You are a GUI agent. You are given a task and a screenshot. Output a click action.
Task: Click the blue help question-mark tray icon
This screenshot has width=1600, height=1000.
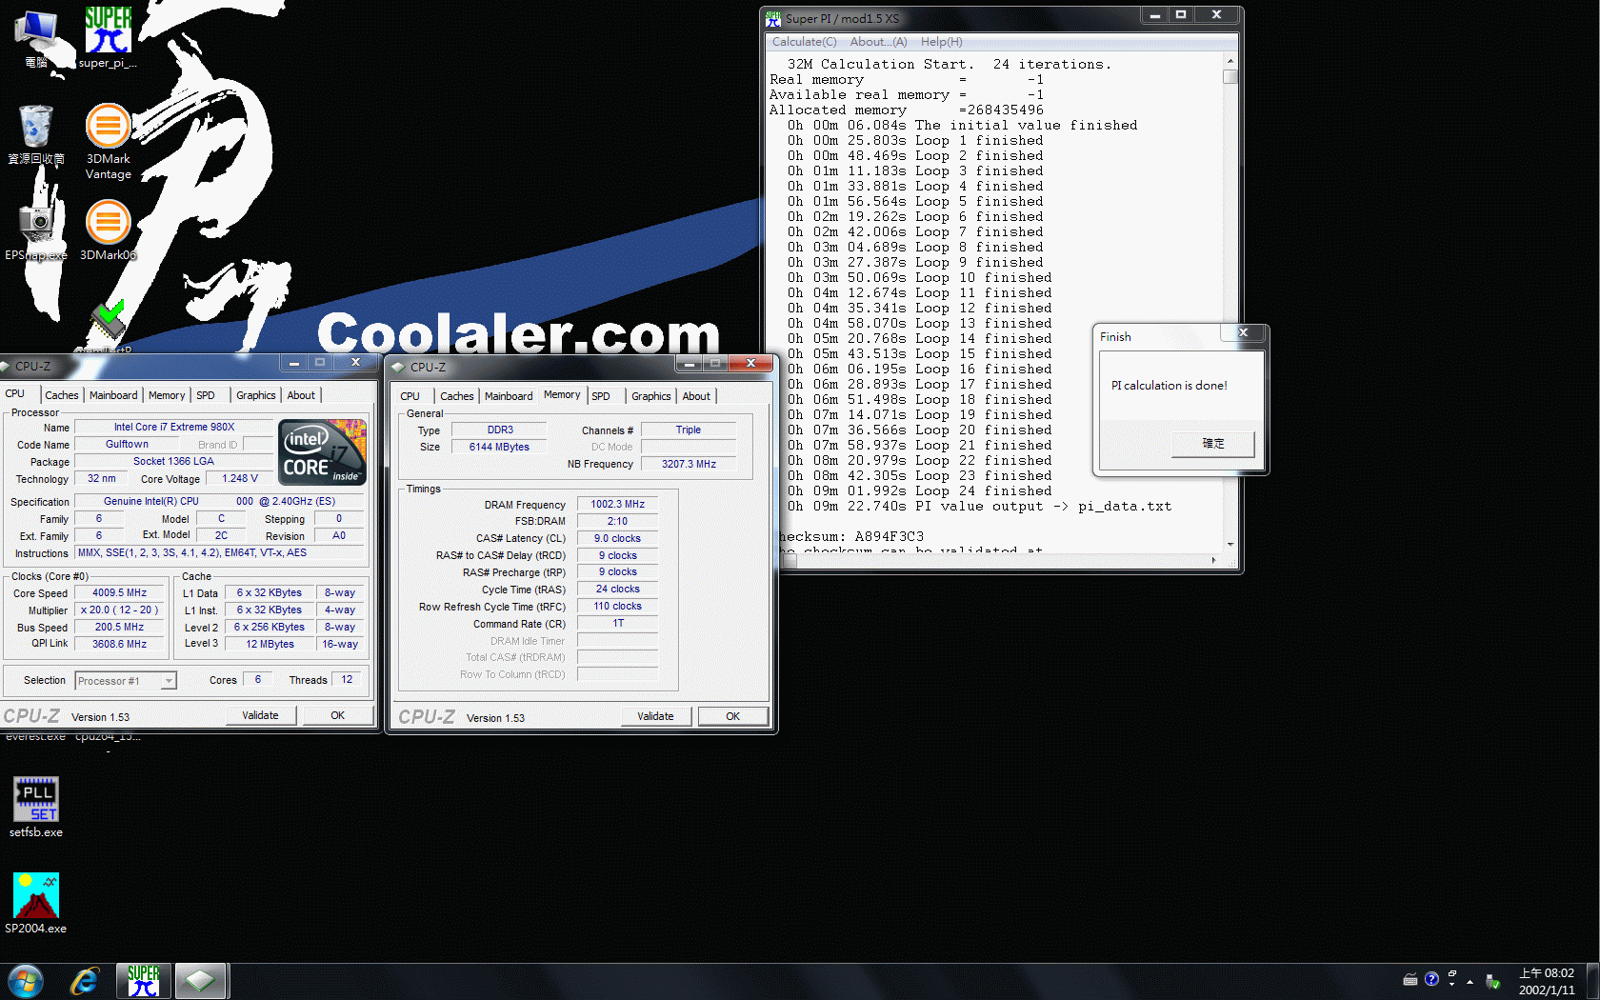(x=1431, y=979)
